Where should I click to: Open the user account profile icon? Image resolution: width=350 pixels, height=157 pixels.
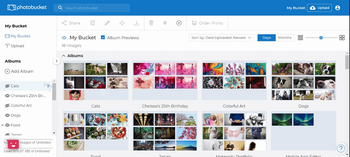[x=338, y=8]
